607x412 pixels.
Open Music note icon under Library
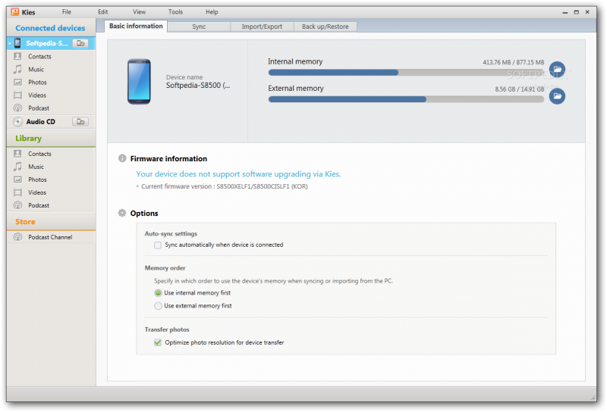pyautogui.click(x=17, y=167)
